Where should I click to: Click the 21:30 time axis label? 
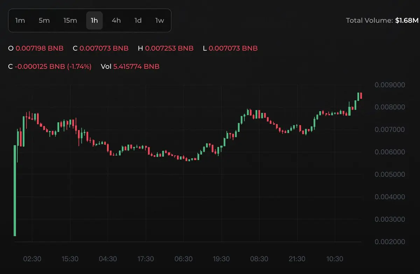297,259
